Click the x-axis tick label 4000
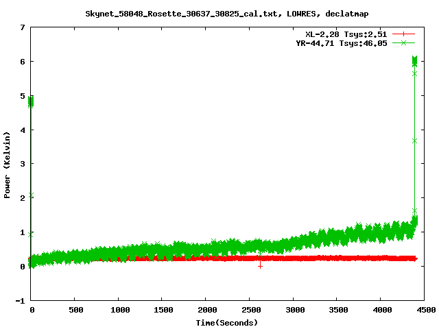 pos(382,310)
